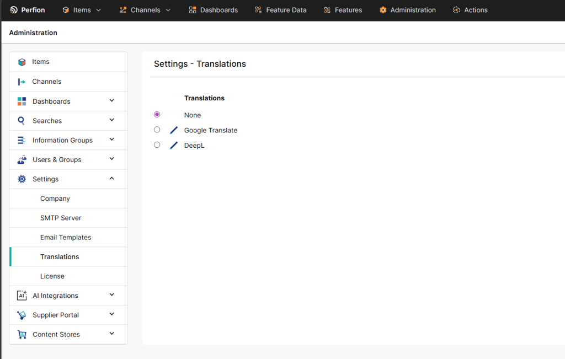Open the Items dropdown arrow in top bar
This screenshot has height=359, width=565.
(x=98, y=10)
